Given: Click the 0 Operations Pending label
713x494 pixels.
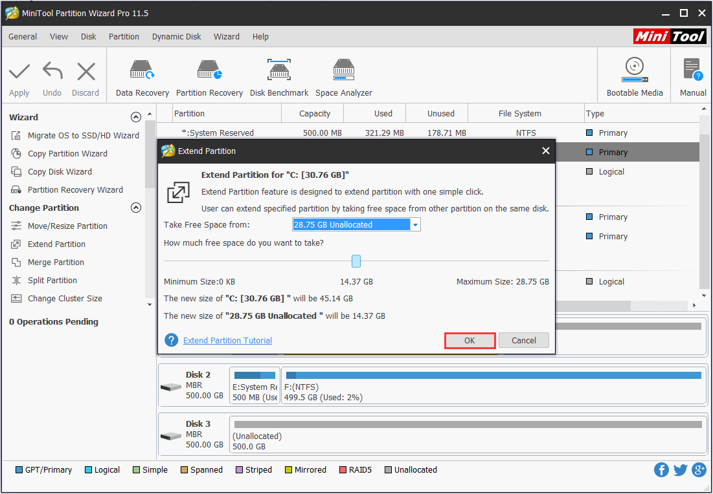Looking at the screenshot, I should (x=54, y=321).
